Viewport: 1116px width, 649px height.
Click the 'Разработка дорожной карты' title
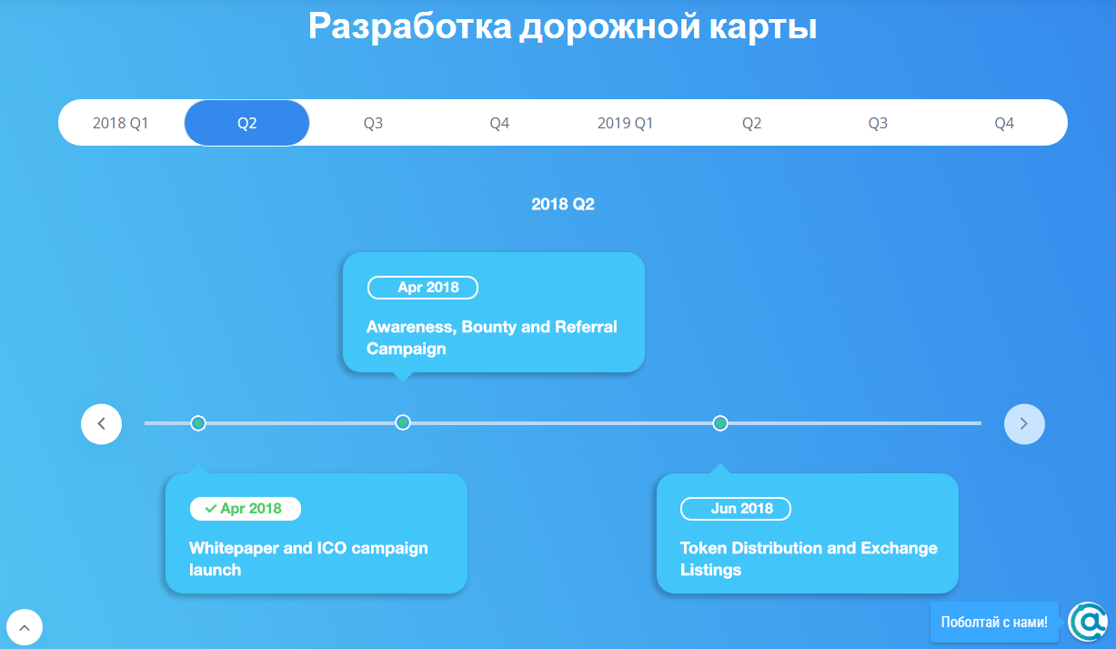click(563, 25)
